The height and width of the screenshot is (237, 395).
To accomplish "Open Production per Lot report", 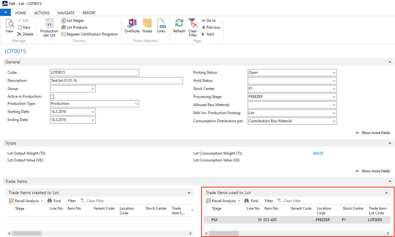I will [x=49, y=28].
